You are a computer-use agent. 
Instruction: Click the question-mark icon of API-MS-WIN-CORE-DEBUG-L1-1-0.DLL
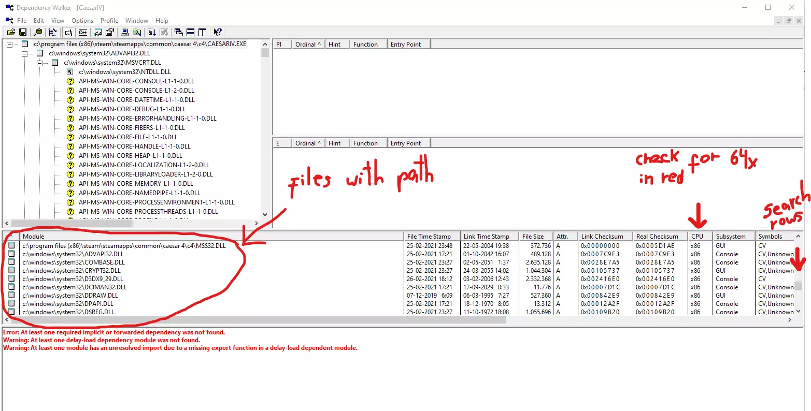pyautogui.click(x=70, y=109)
